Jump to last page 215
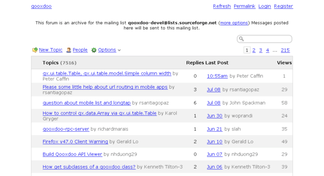This screenshot has height=176, width=324. (285, 50)
